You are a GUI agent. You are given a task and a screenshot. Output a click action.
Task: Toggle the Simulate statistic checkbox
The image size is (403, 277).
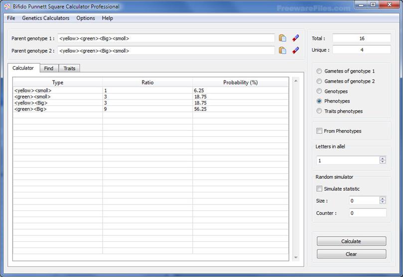(x=319, y=189)
